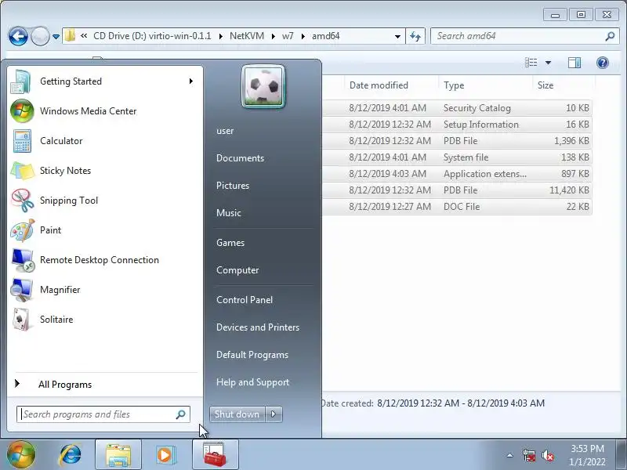Open Internet Explorer from taskbar

[x=71, y=455]
